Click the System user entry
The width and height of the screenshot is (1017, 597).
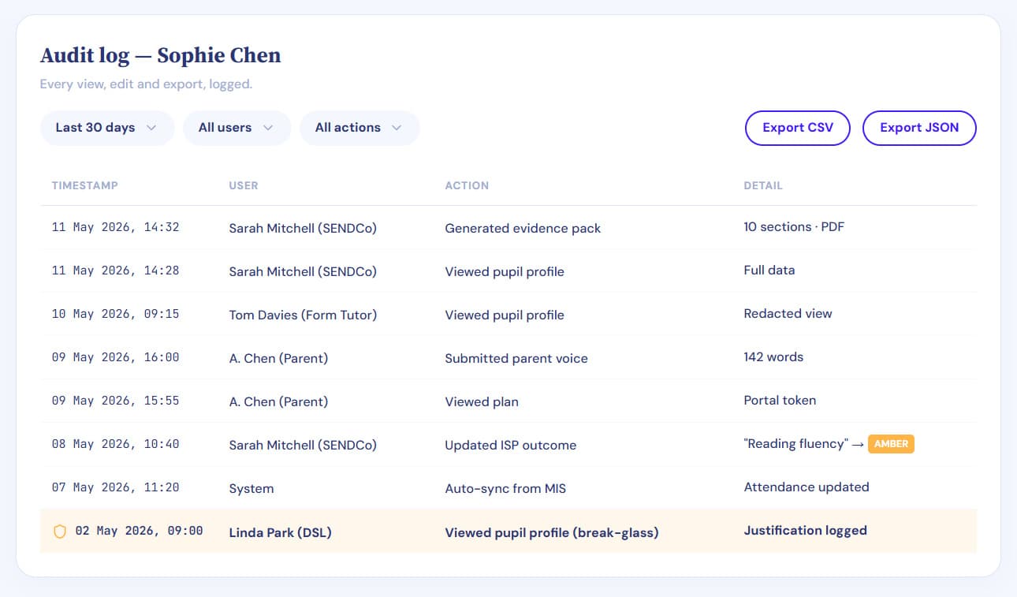point(251,488)
